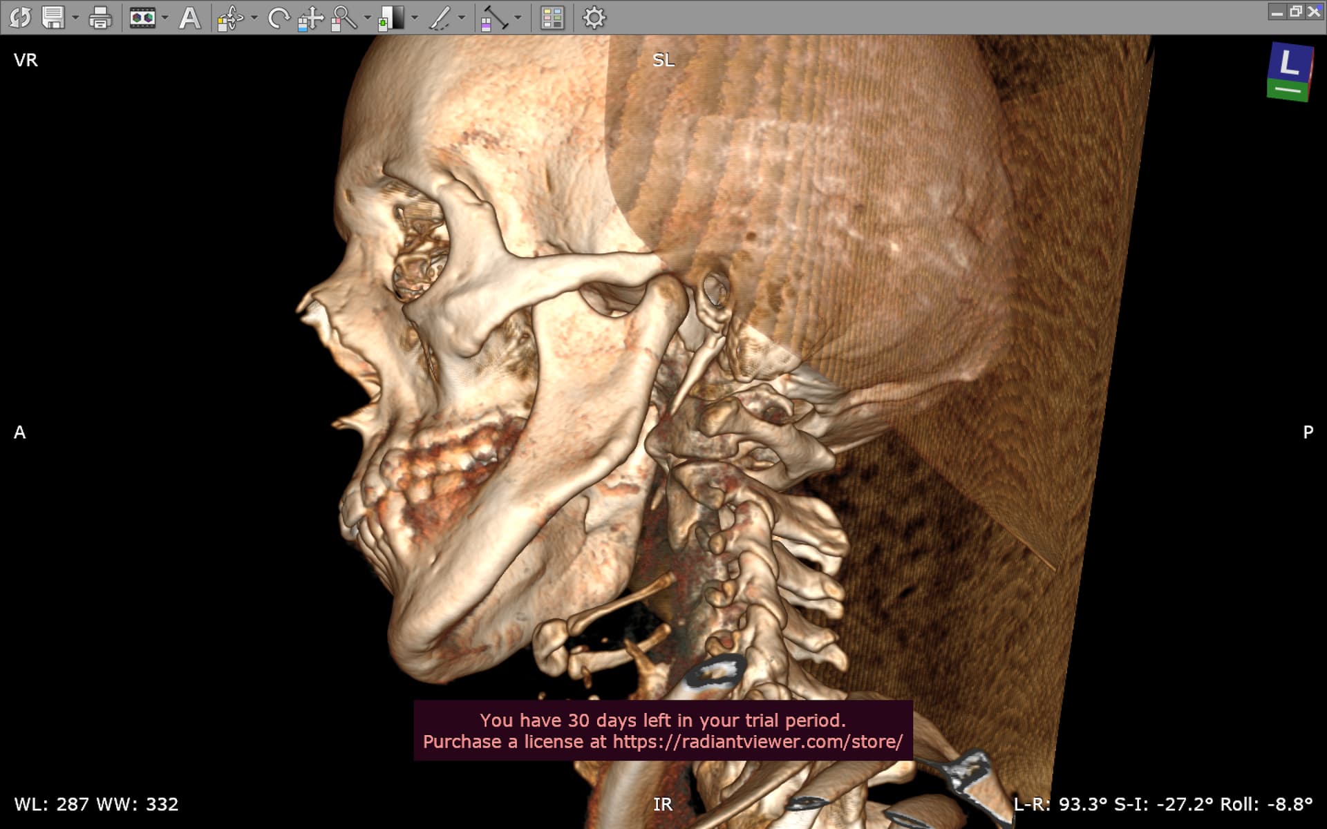Select the pan move tool
The image size is (1327, 829).
coord(310,17)
